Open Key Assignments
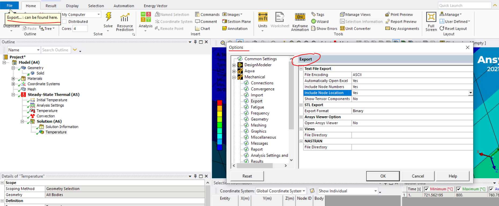 click(402, 28)
